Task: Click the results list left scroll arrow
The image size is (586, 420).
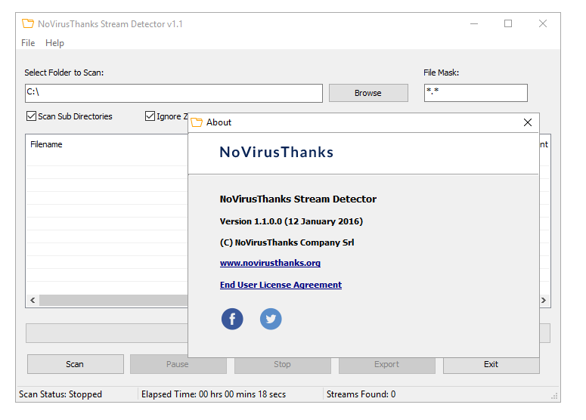Action: click(33, 300)
